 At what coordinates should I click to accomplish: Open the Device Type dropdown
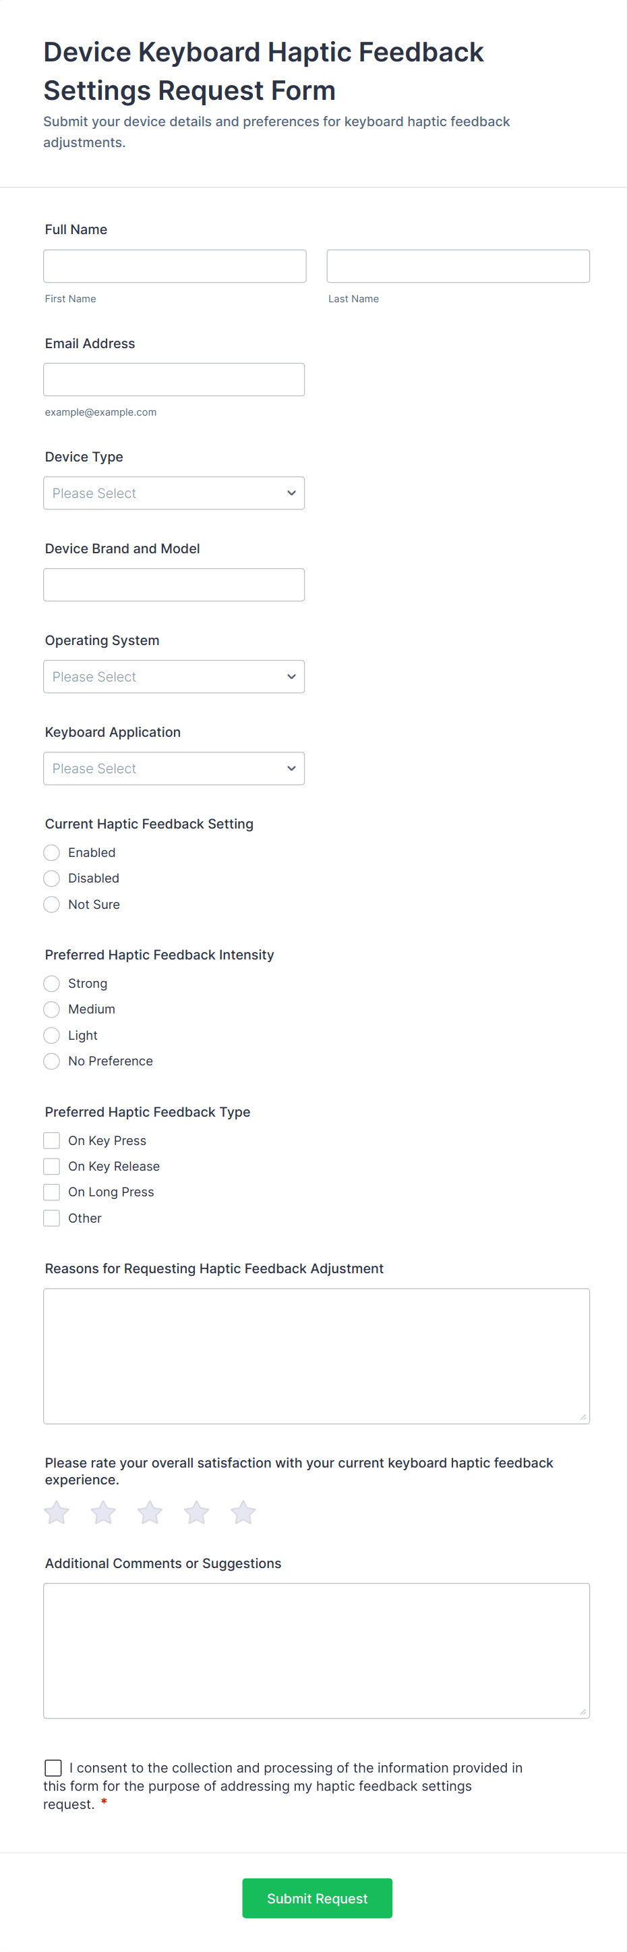coord(174,493)
